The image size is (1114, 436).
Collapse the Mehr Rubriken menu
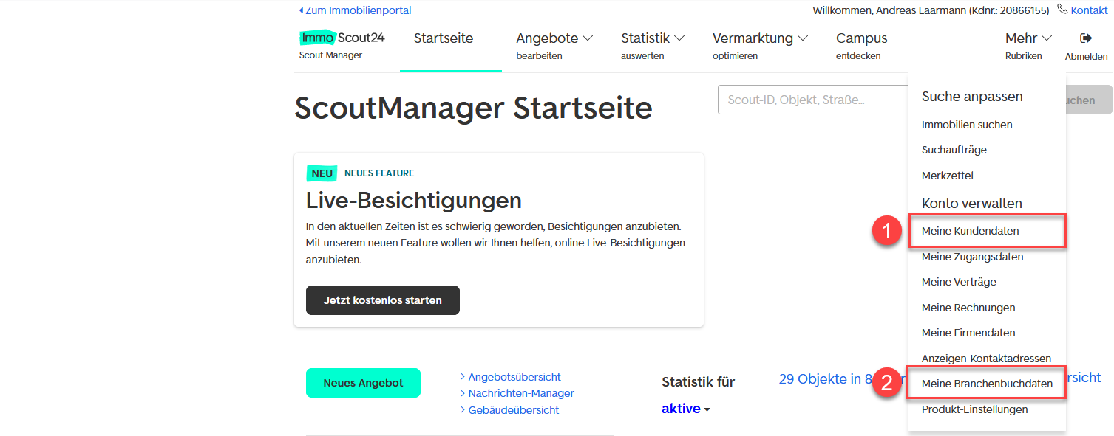coord(1028,38)
